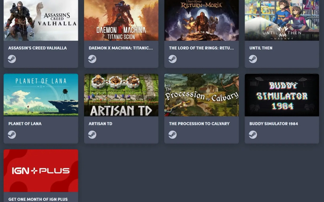Open Return to Moria cover image

(x=202, y=20)
